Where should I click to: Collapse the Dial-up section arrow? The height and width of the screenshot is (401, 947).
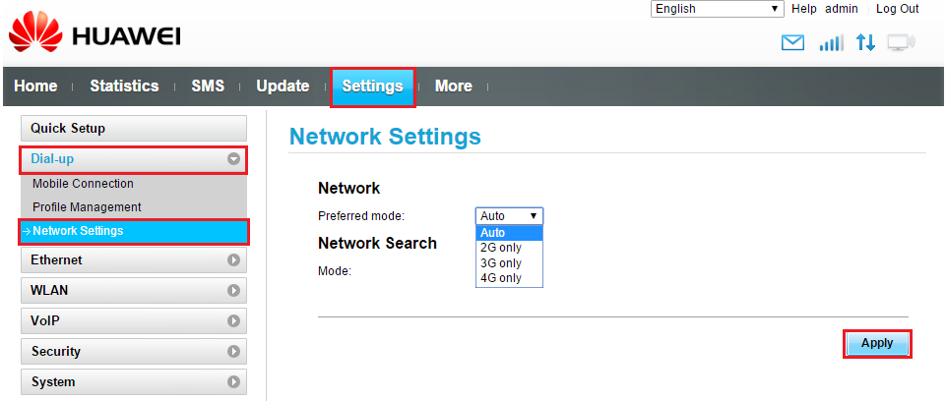pos(233,159)
